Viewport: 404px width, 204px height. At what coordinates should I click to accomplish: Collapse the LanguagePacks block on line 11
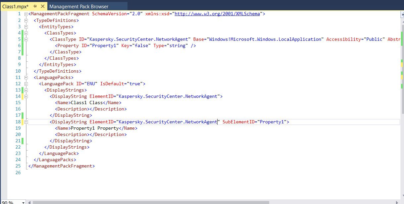click(26, 77)
